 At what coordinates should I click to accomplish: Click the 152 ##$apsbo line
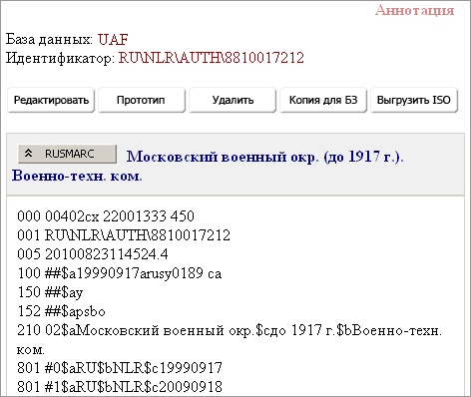[x=61, y=311]
